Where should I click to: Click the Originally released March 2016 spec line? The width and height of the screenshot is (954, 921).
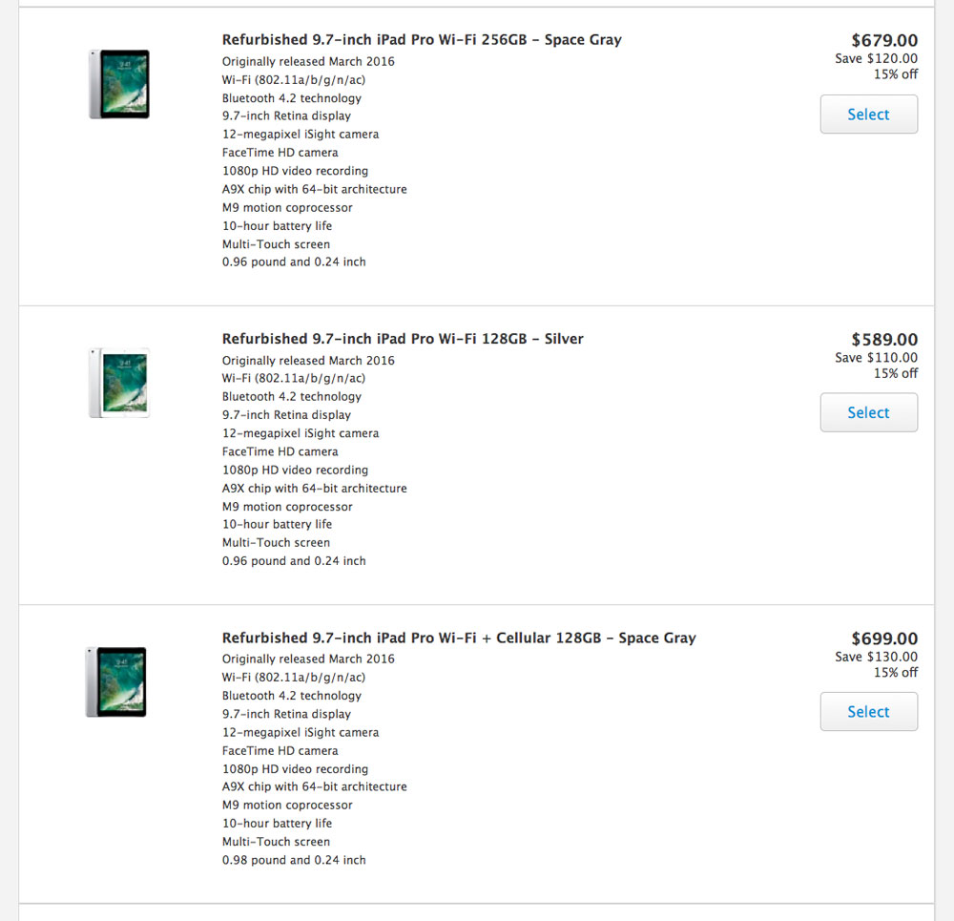308,61
